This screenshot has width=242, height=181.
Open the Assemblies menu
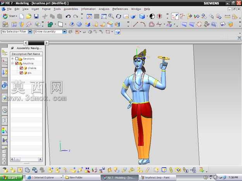click(71, 9)
